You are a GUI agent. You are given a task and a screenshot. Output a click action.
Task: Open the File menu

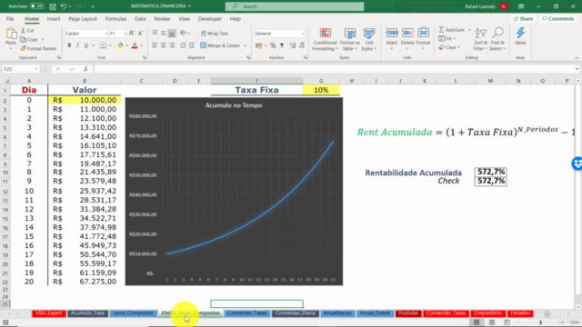10,18
